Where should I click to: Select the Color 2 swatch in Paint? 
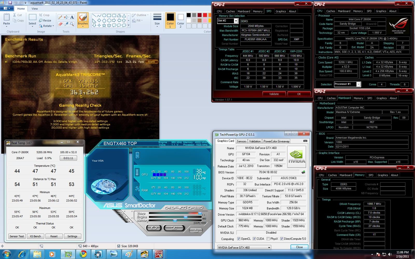pos(181,20)
